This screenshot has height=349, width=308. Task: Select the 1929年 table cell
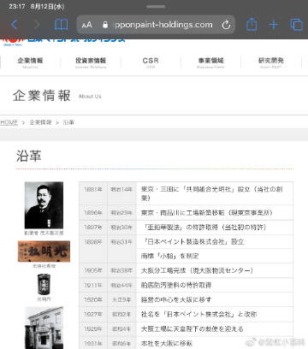[93, 328]
